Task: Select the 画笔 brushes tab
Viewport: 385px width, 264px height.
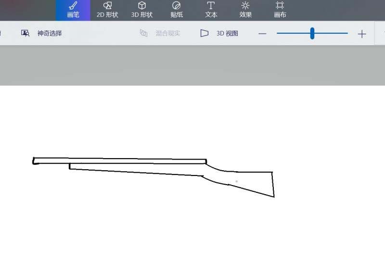Action: click(73, 10)
